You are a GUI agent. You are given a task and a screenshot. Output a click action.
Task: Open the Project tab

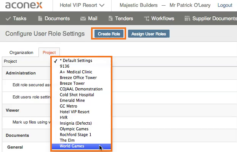pyautogui.click(x=49, y=52)
